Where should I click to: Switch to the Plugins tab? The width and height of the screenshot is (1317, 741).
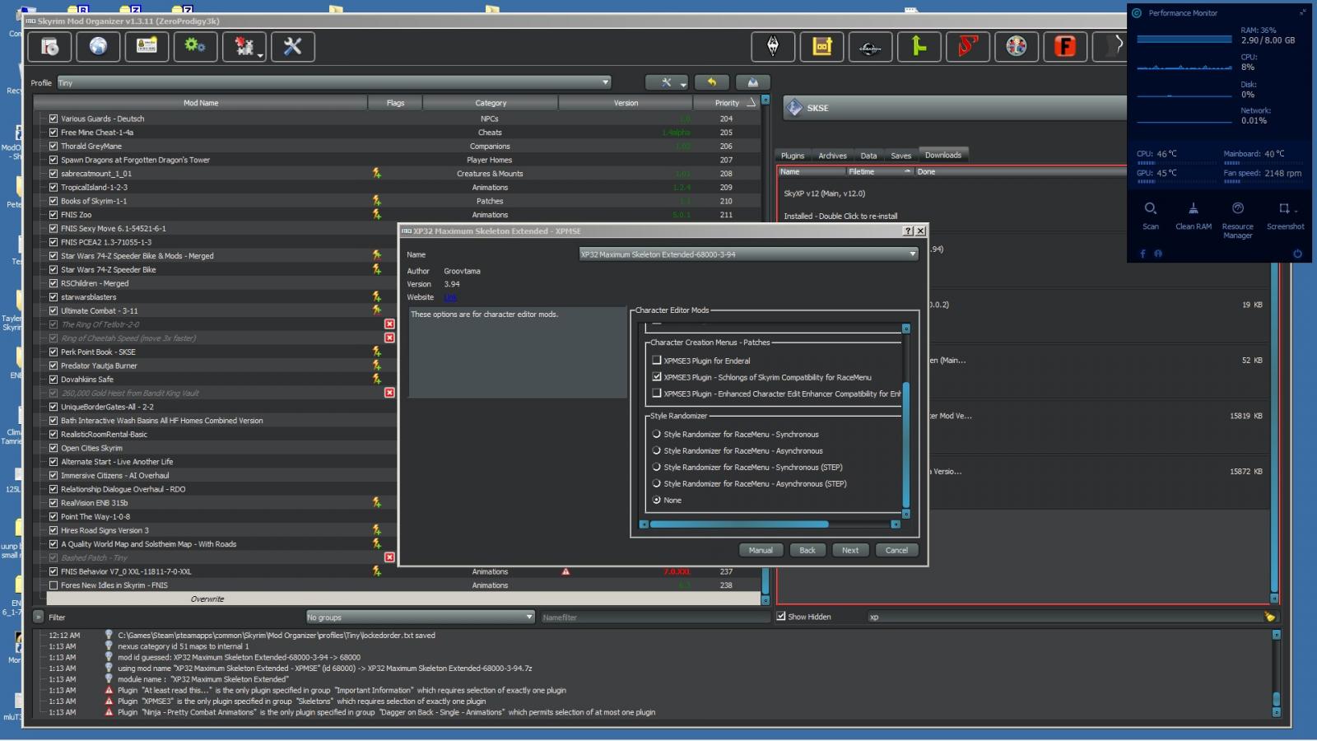(793, 156)
